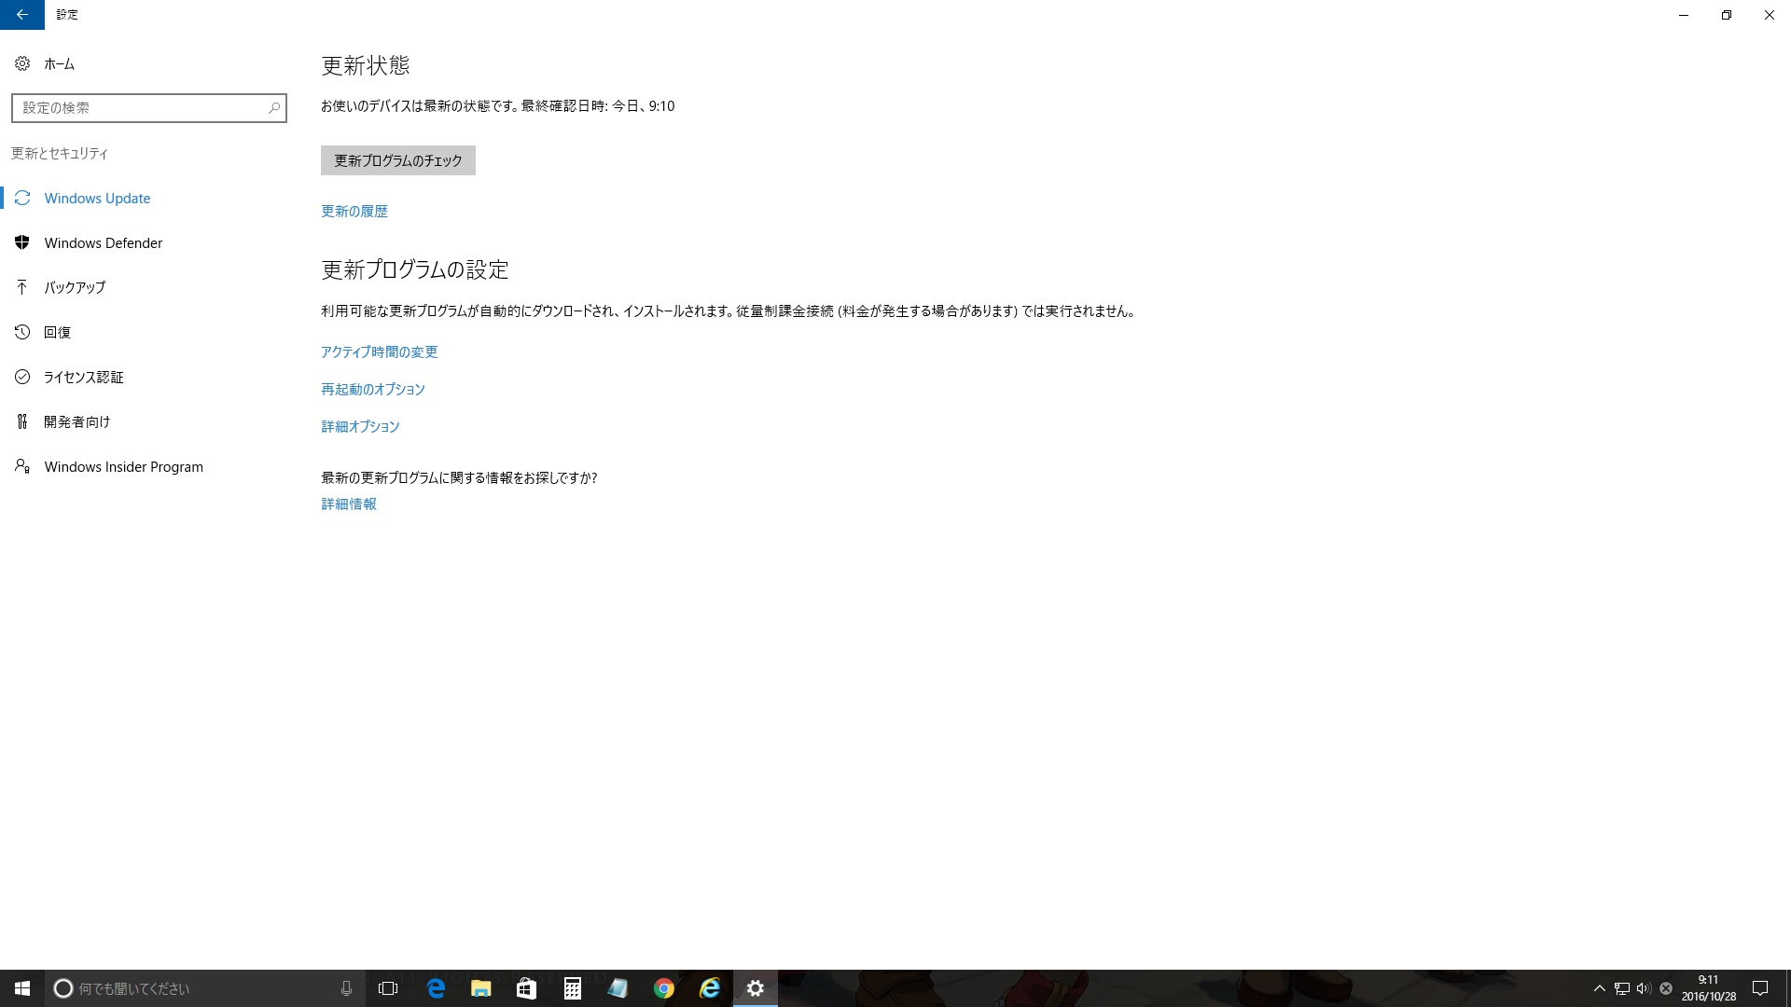The height and width of the screenshot is (1007, 1791).
Task: Focus the 設定の検索 search field
Action: pos(149,108)
